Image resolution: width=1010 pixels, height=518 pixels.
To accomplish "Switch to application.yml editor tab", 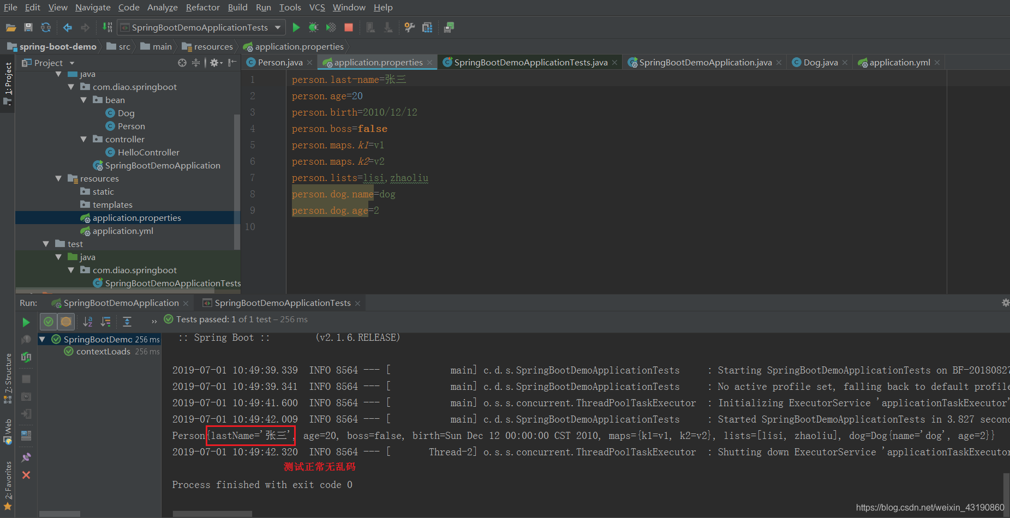I will 899,62.
